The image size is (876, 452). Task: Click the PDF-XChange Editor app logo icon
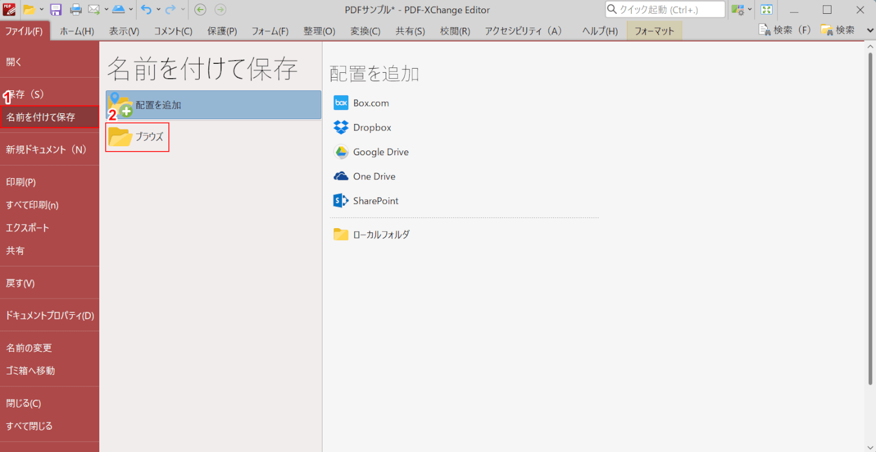coord(9,9)
